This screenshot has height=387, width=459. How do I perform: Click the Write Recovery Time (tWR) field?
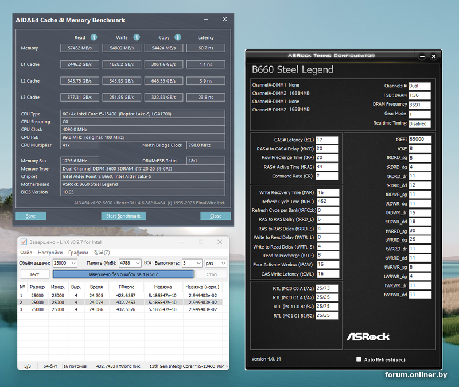point(328,192)
